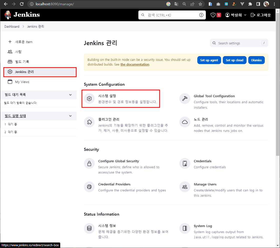Click the people icon next to 사람

coord(10,52)
